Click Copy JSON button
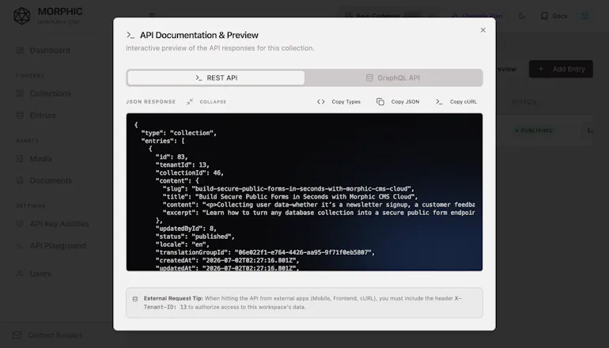Image resolution: width=609 pixels, height=348 pixels. [398, 102]
